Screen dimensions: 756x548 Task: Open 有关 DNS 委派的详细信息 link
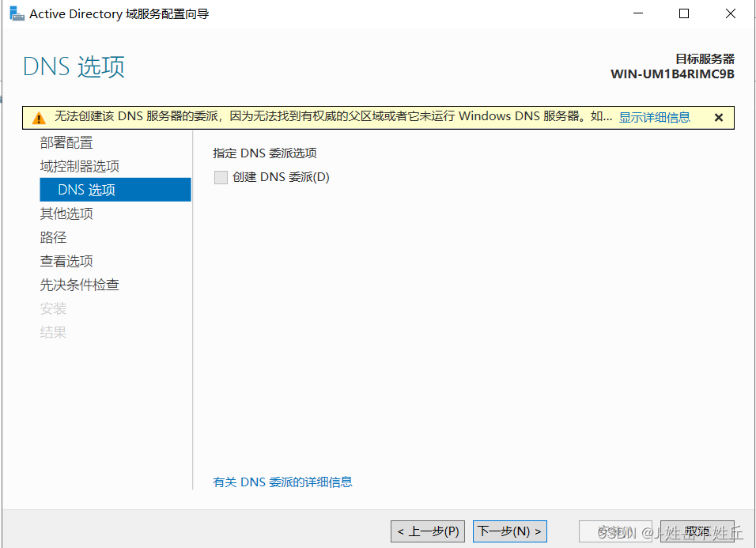point(282,482)
